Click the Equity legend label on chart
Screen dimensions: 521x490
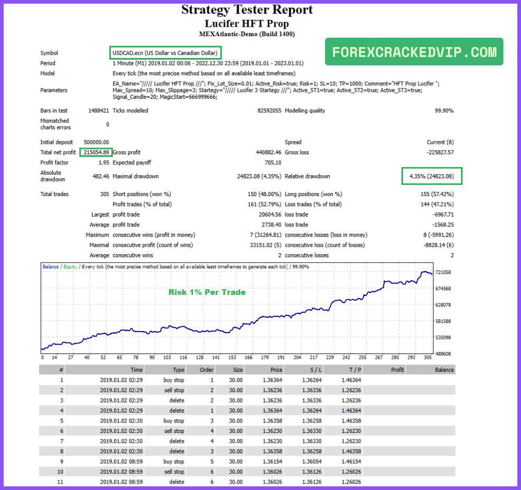tap(70, 267)
